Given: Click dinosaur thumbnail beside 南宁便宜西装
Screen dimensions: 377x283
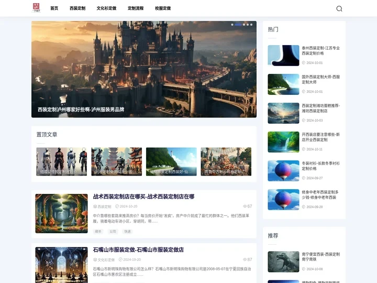Looking at the screenshot, I should (x=283, y=262).
